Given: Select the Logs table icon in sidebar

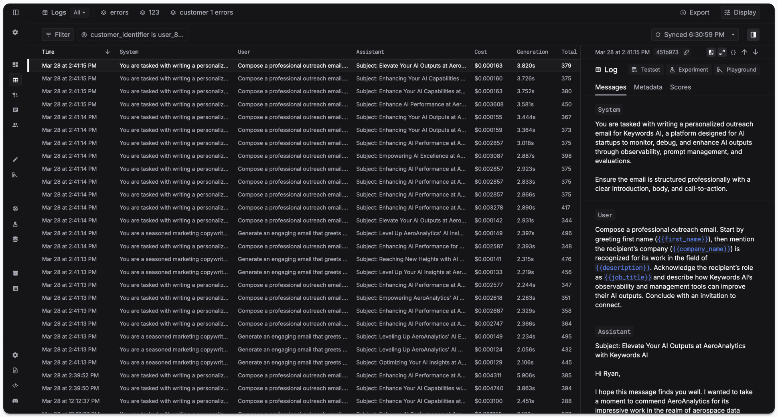Looking at the screenshot, I should click(16, 80).
